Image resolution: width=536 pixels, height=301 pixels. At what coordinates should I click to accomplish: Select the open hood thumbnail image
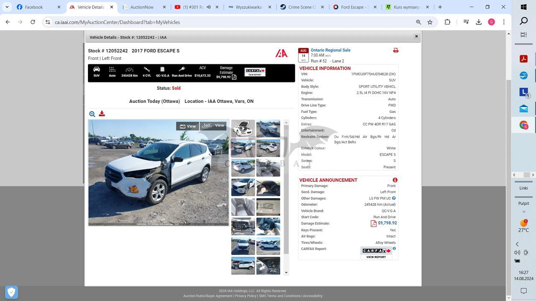click(x=243, y=128)
